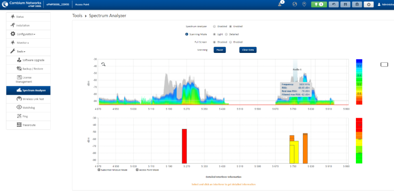Open the Administrator user menu
Screen dimensions: 394x191
385,4
